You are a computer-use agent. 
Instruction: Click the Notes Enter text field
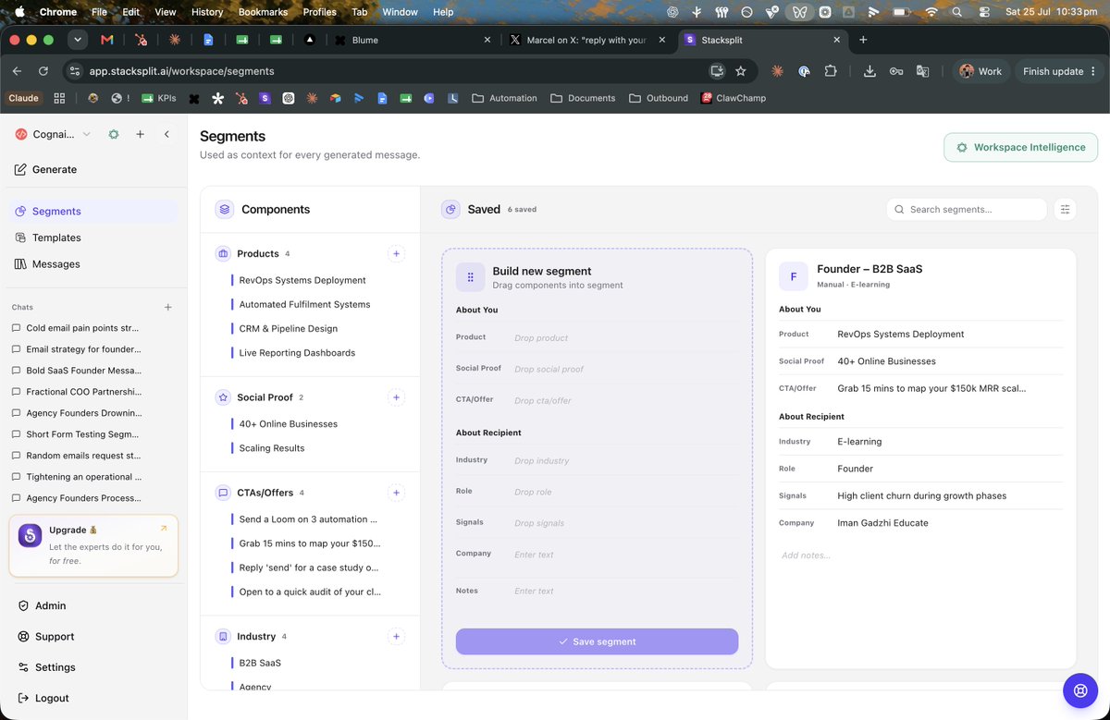pyautogui.click(x=625, y=591)
